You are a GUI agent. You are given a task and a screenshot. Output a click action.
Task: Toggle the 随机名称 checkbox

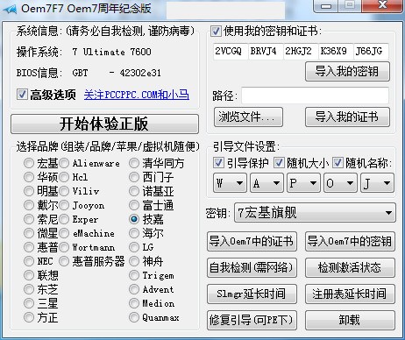[337, 163]
